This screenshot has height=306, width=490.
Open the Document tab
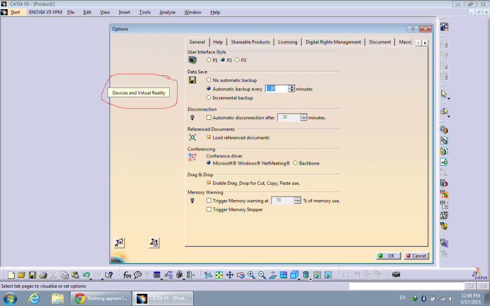click(380, 42)
